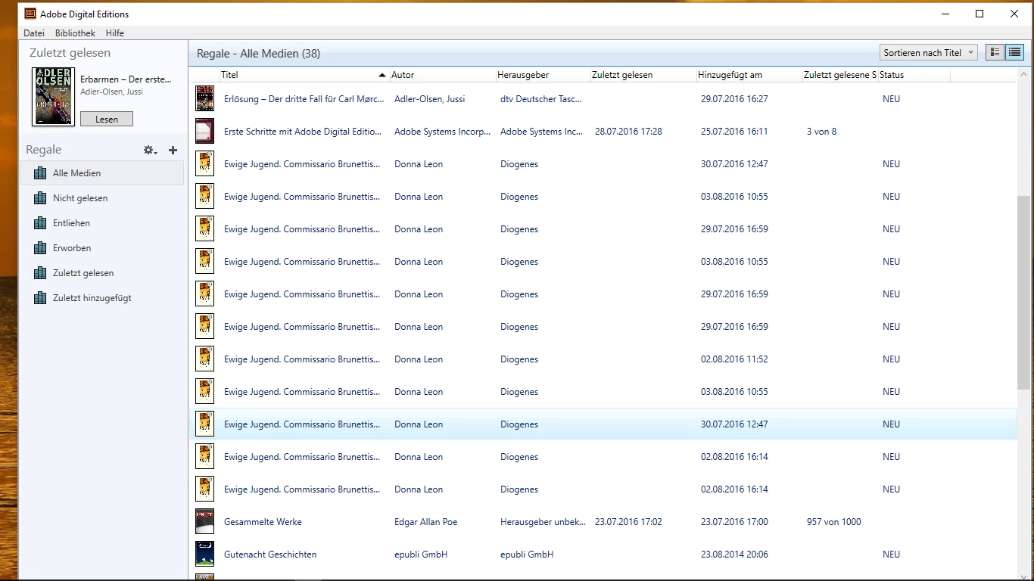Open the shelf options gear menu
Image resolution: width=1034 pixels, height=581 pixels.
click(x=150, y=150)
